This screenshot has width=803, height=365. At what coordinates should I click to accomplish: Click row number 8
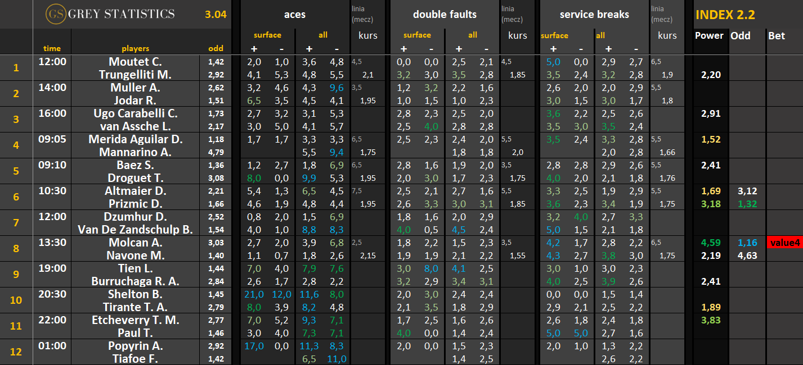[16, 249]
